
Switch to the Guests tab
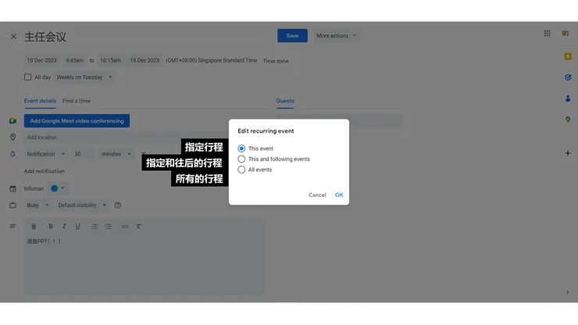point(285,101)
